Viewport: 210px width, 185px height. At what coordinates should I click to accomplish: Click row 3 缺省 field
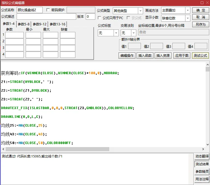[68, 48]
